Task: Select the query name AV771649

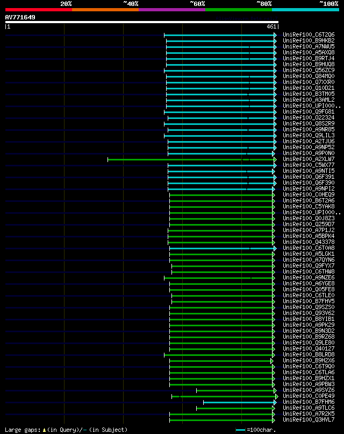Action: [x=20, y=17]
